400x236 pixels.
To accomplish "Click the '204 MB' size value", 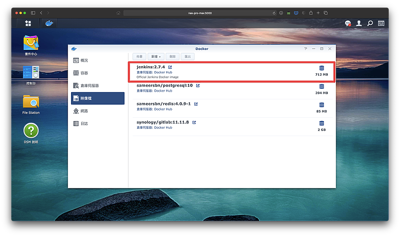I will (x=322, y=93).
